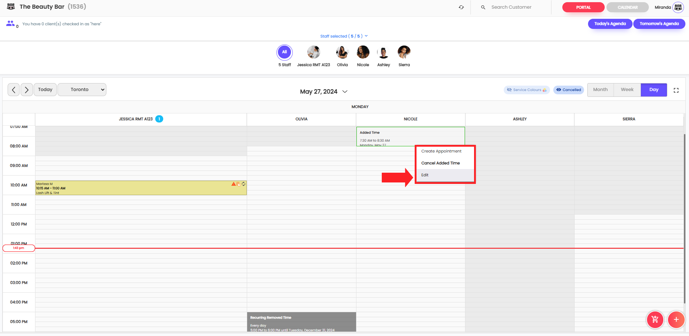Select Olivia staff photo

[342, 52]
